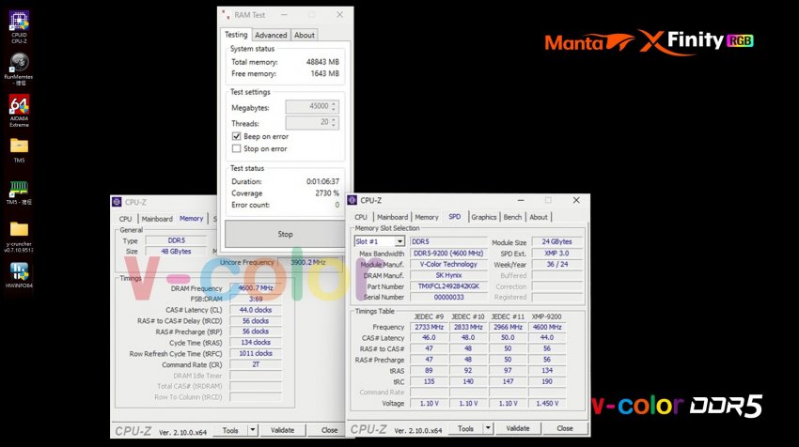
Task: Switch to the Graphics tab in CPU-Z
Action: (x=483, y=217)
